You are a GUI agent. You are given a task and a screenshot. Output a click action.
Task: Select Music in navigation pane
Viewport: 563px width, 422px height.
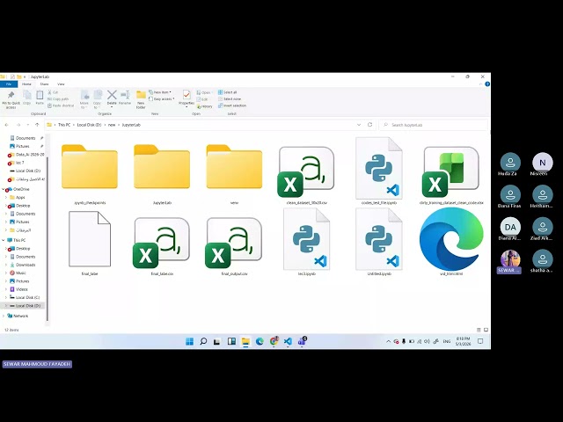pyautogui.click(x=21, y=273)
